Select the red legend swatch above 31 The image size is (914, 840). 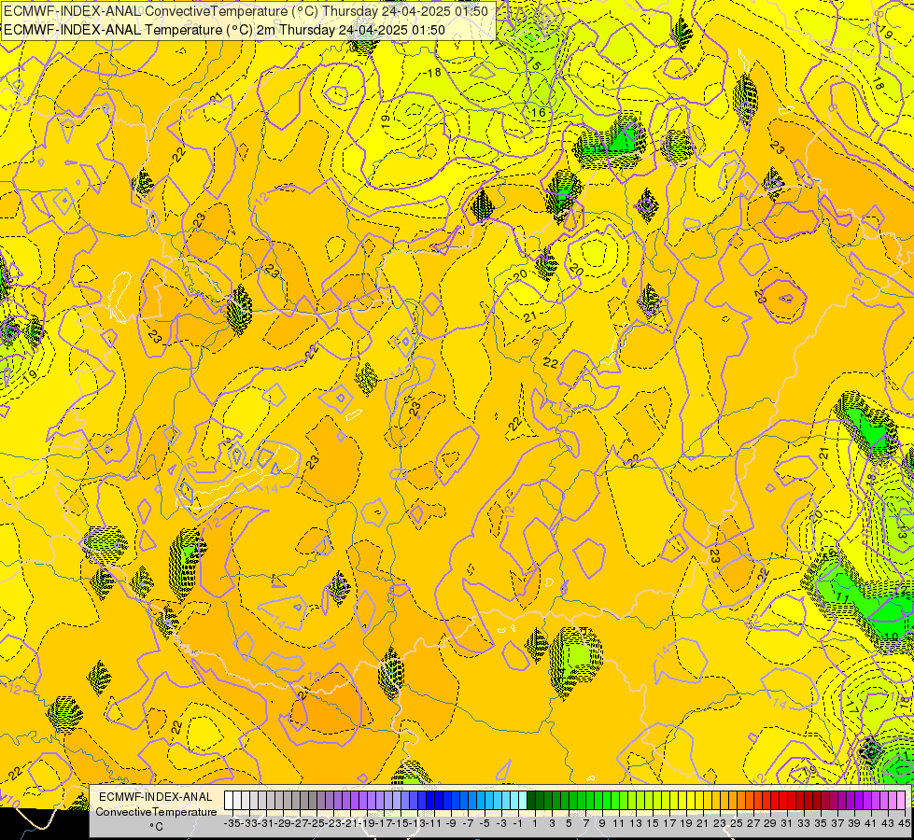pyautogui.click(x=783, y=801)
